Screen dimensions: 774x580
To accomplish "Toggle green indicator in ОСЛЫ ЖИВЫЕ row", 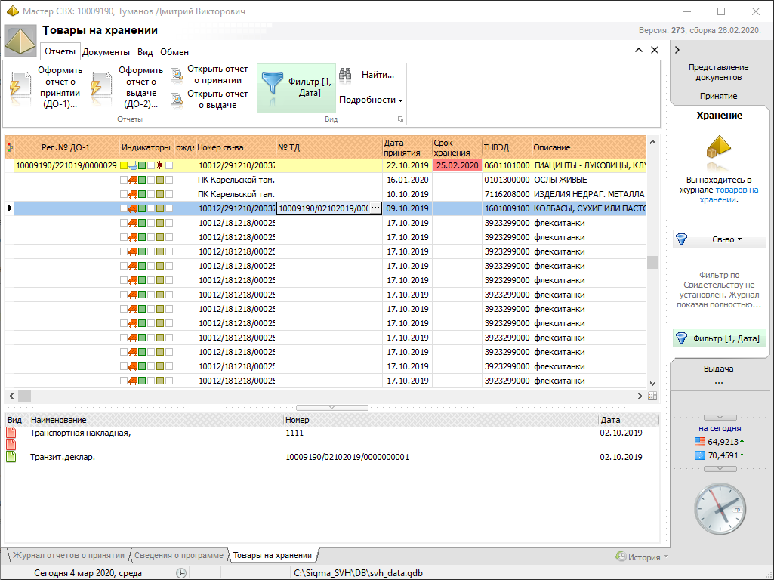I will coord(142,180).
